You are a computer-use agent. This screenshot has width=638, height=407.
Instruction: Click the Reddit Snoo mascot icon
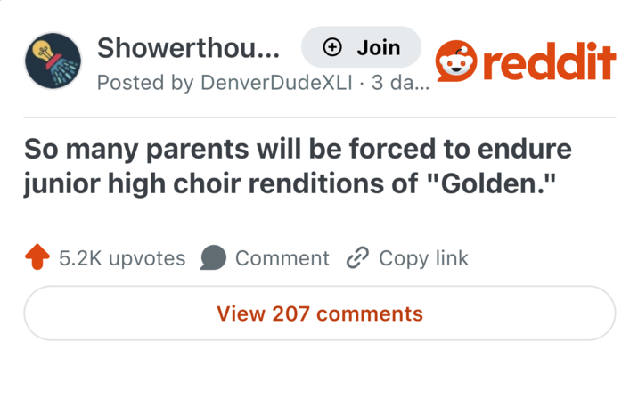coord(456,62)
